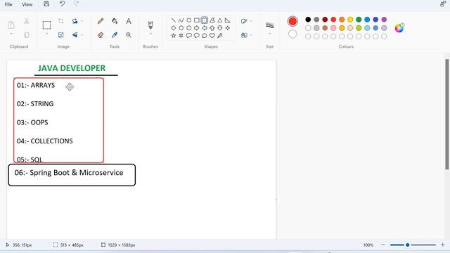Choose the Oval shape
The height and width of the screenshot is (253, 450).
point(189,20)
